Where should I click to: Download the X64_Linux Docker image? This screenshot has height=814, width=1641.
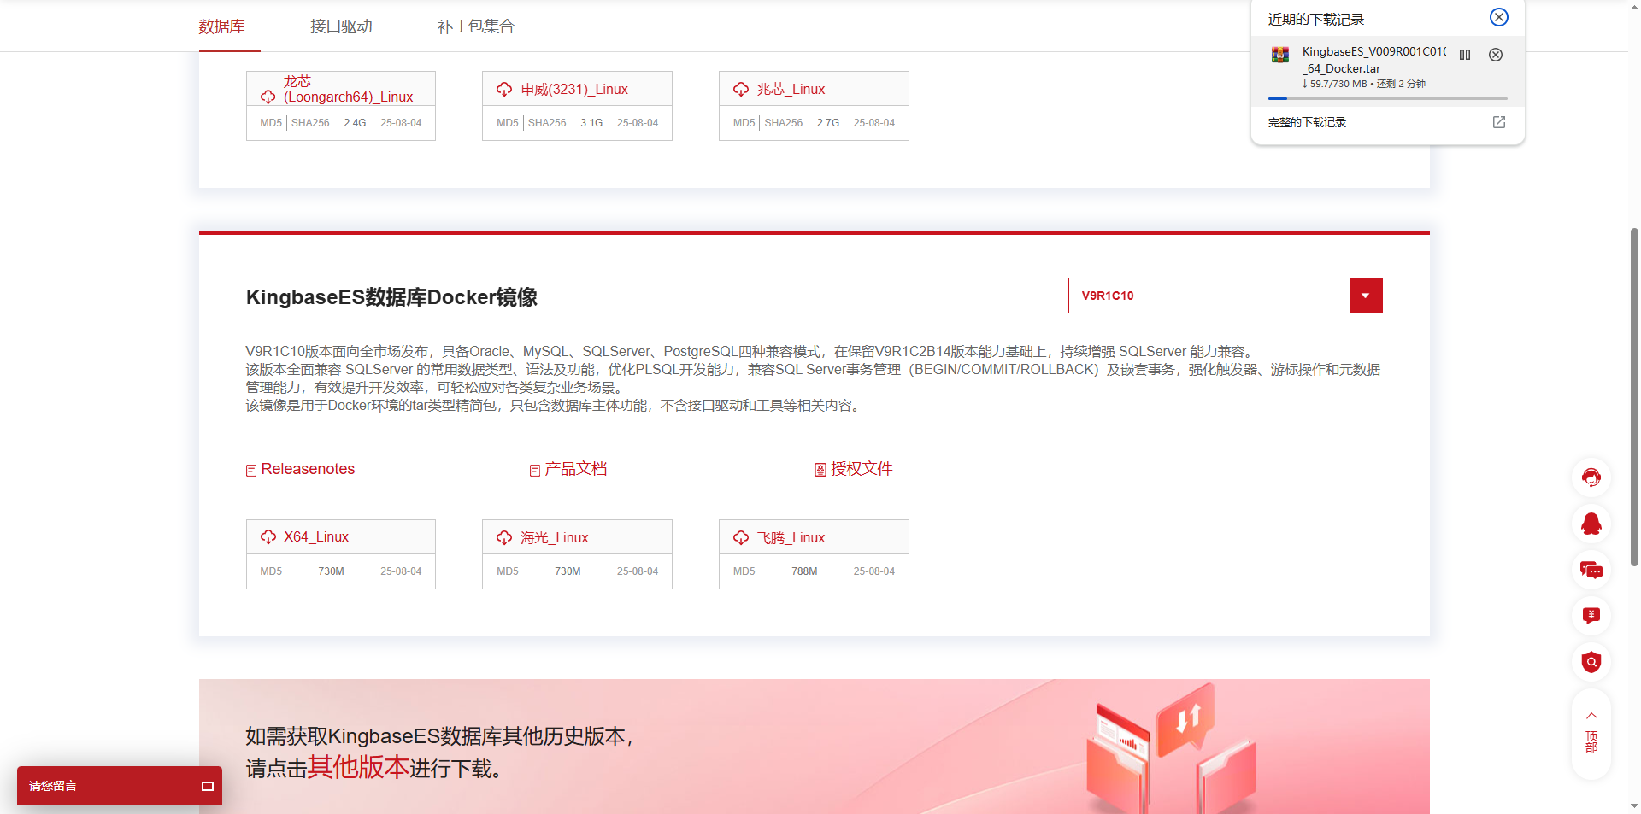(x=316, y=536)
